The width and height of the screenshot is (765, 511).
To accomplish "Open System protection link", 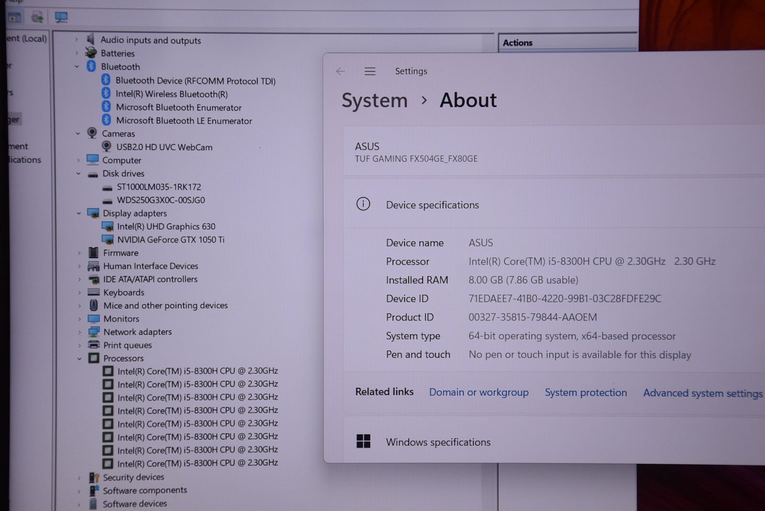I will tap(586, 393).
